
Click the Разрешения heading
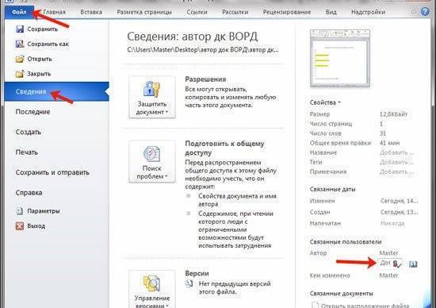tap(205, 79)
